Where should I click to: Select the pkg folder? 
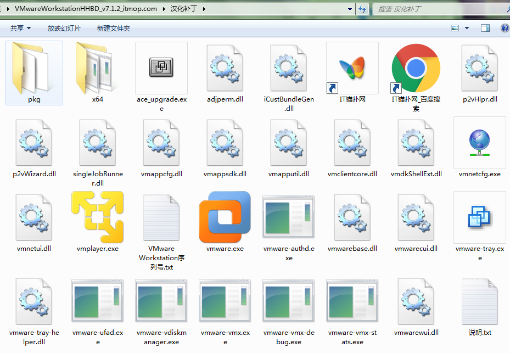(34, 68)
